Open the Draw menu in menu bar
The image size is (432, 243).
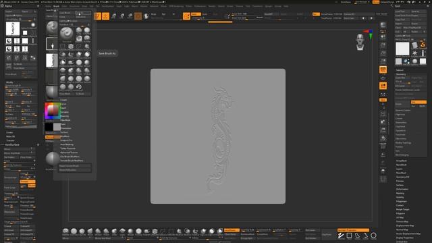point(84,6)
